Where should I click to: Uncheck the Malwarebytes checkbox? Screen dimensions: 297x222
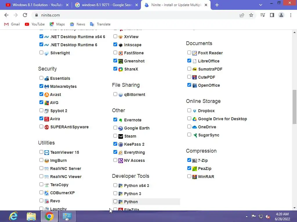coord(41,86)
